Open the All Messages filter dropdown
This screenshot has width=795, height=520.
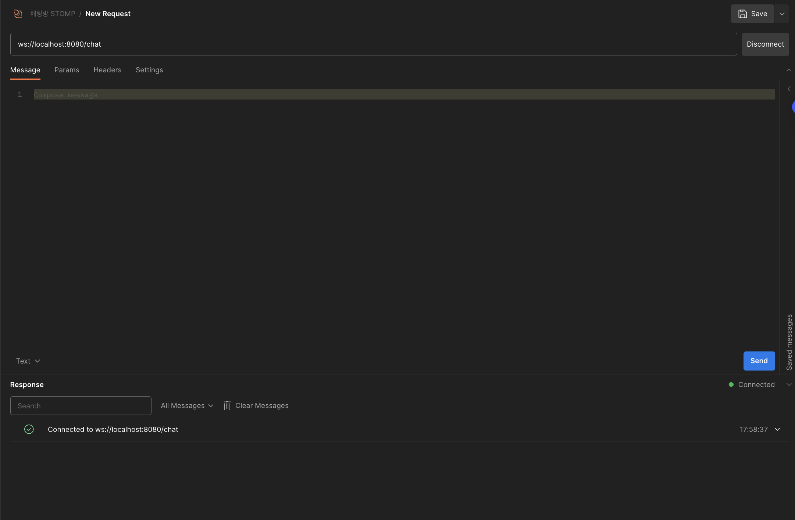click(187, 405)
